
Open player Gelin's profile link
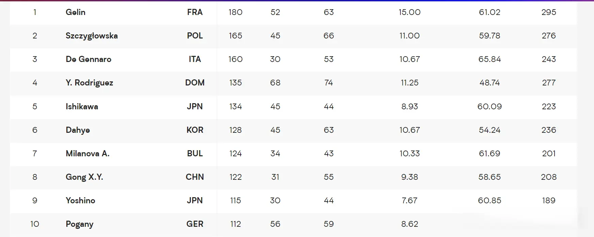pyautogui.click(x=76, y=12)
